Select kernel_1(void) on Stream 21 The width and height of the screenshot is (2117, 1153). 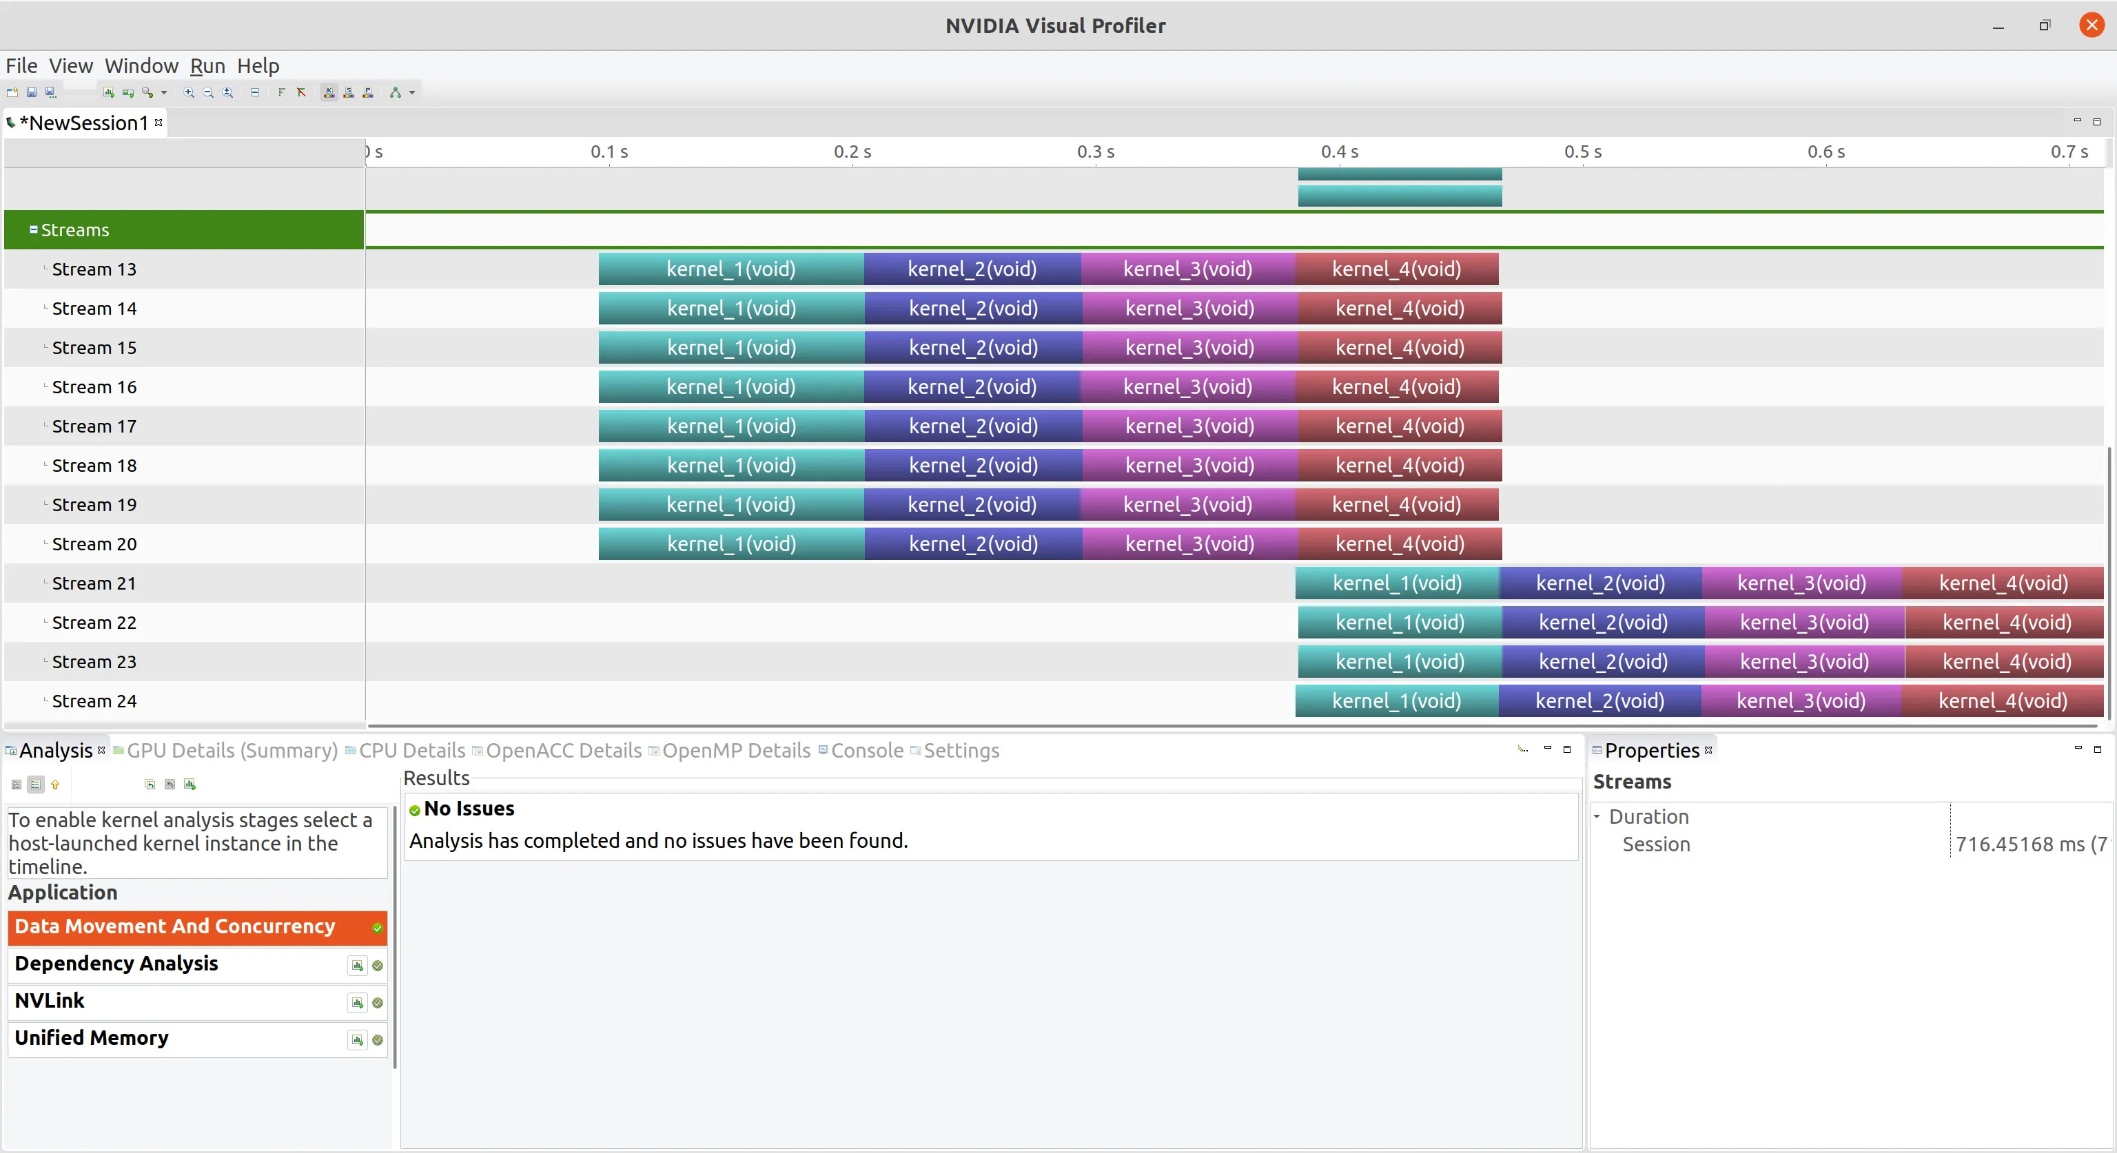(1397, 583)
